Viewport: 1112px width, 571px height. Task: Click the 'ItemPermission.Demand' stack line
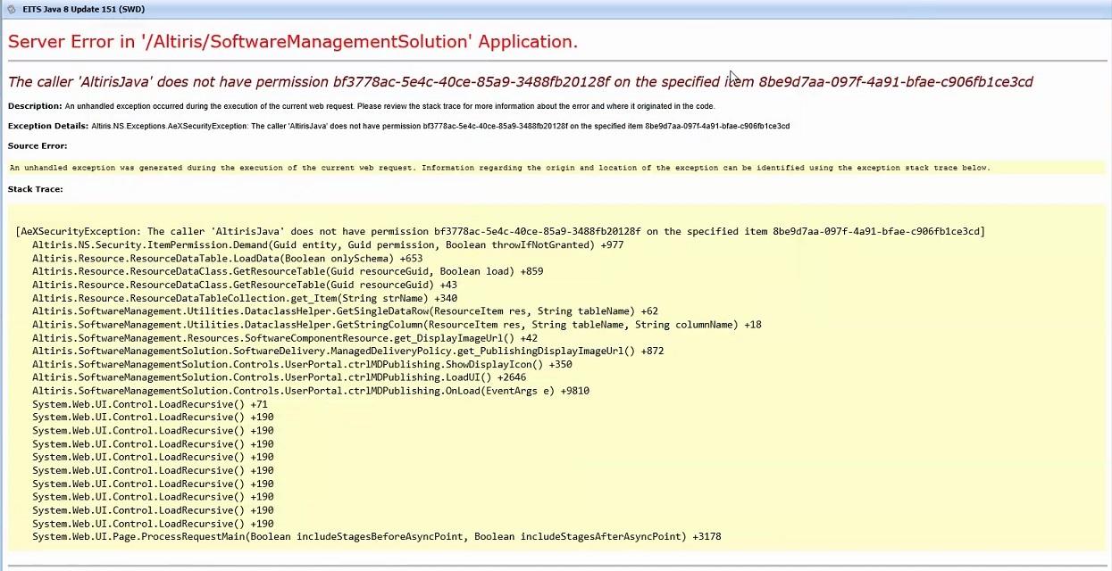pos(328,244)
